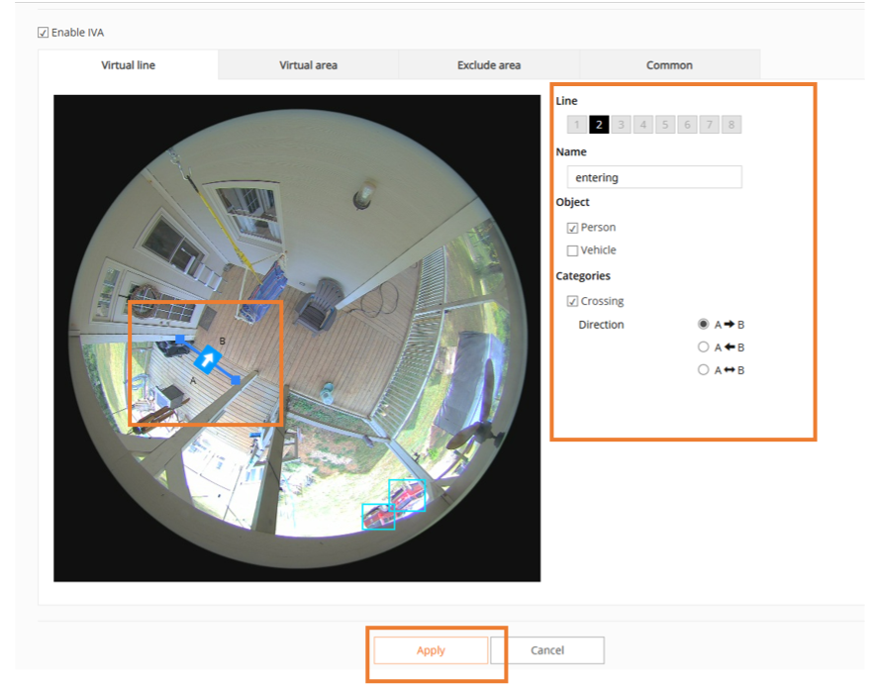Click the Apply button

point(431,650)
